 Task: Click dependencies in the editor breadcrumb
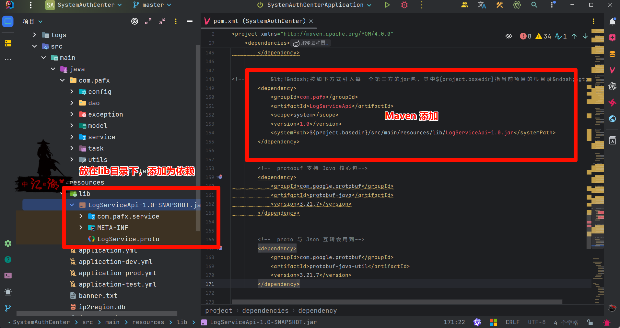point(265,311)
